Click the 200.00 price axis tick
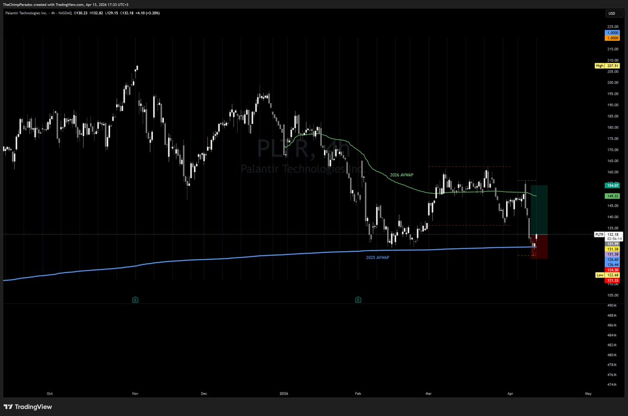628x416 pixels. pyautogui.click(x=612, y=82)
